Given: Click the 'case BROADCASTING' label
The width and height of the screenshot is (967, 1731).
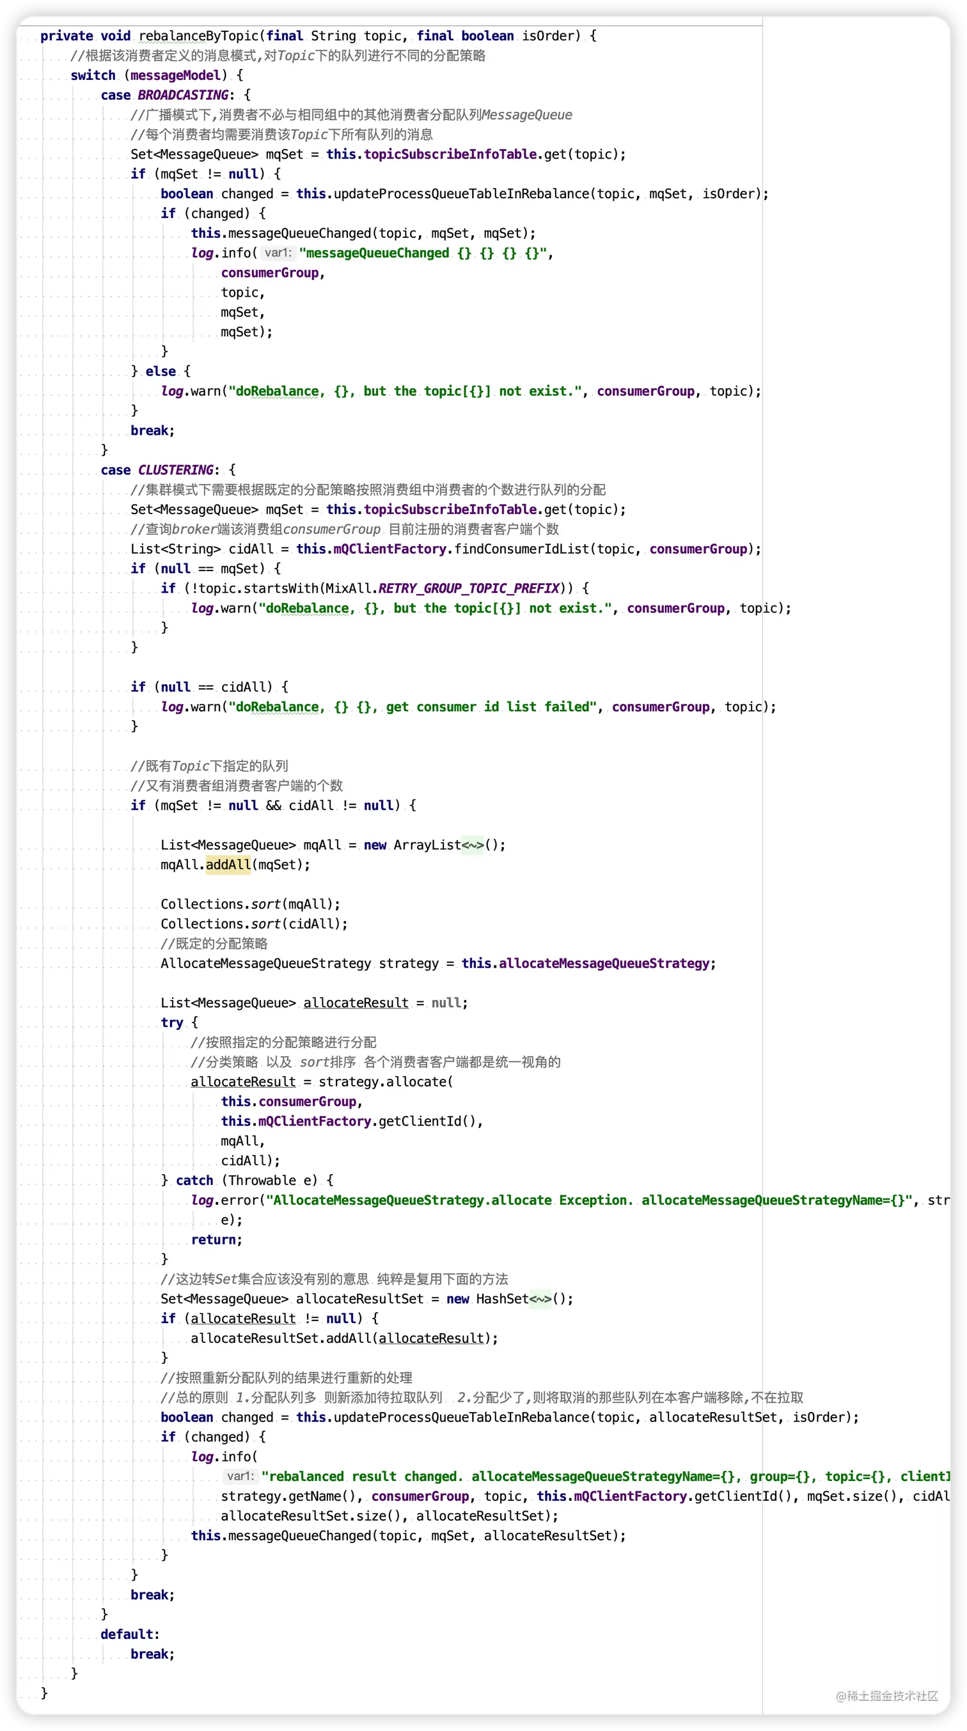Looking at the screenshot, I should tap(168, 95).
